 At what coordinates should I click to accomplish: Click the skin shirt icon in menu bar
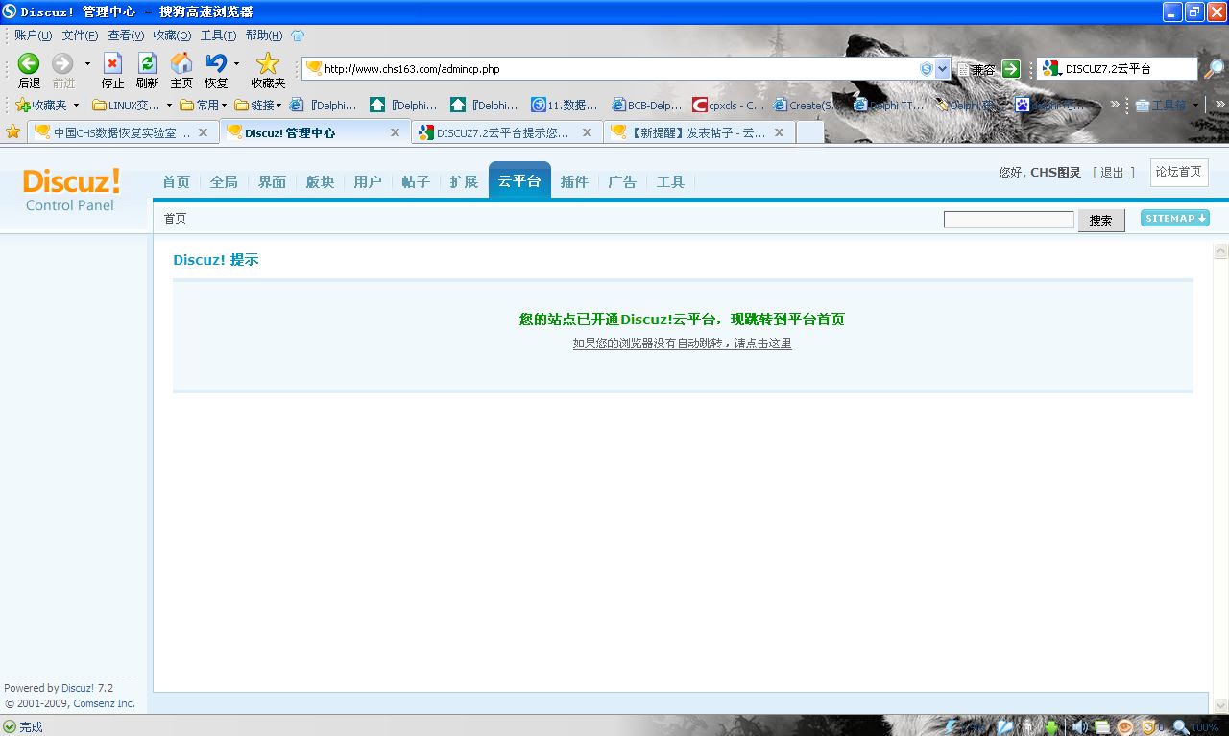tap(298, 36)
